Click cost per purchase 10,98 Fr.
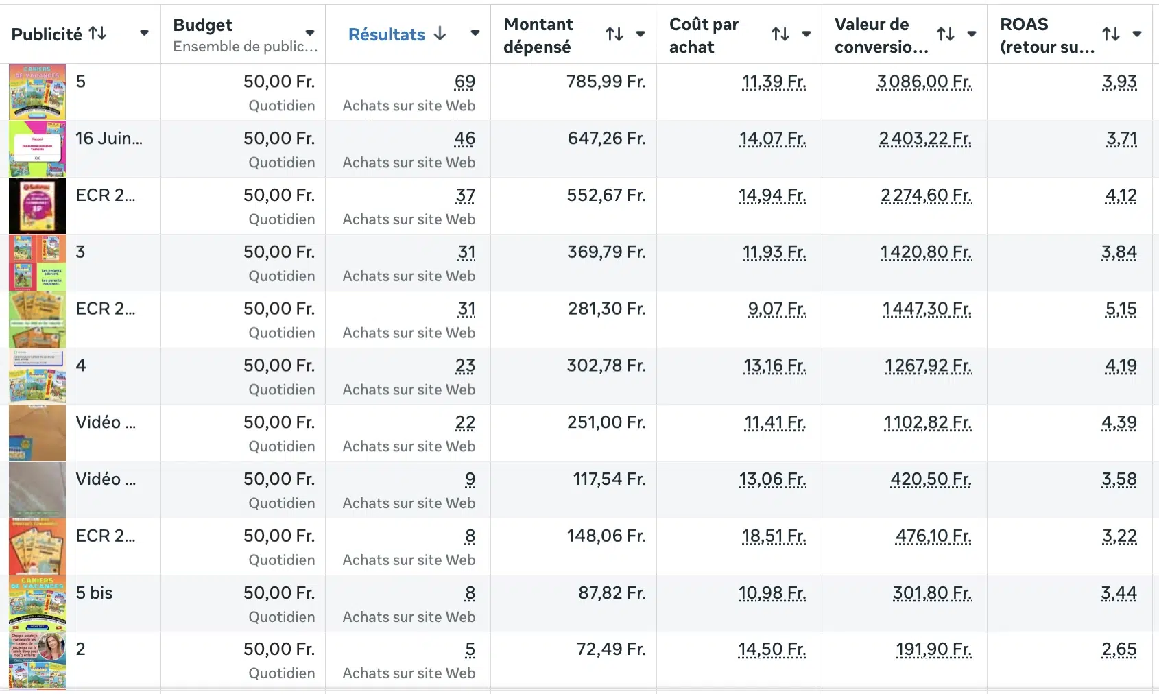The width and height of the screenshot is (1159, 694). pyautogui.click(x=772, y=593)
